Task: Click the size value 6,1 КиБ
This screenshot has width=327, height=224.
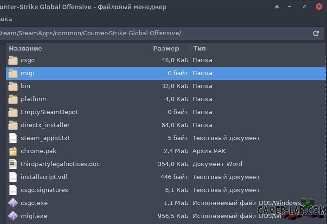Action: point(177,190)
